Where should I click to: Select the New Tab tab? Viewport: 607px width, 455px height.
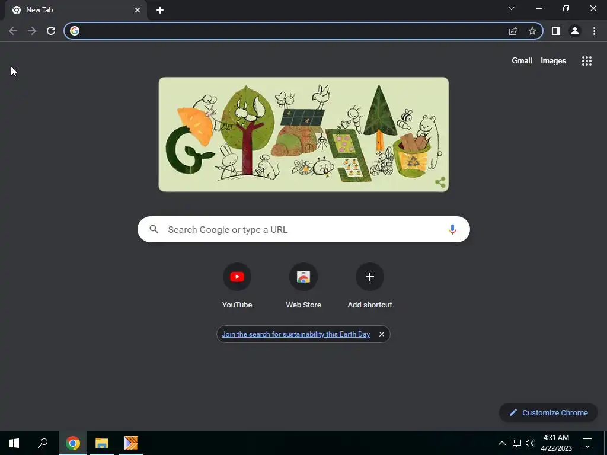(76, 10)
